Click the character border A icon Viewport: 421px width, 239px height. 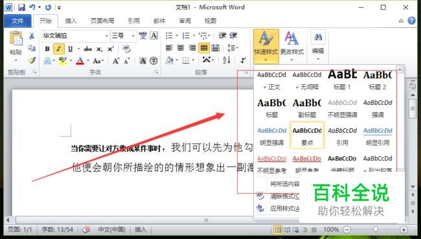tap(154, 36)
